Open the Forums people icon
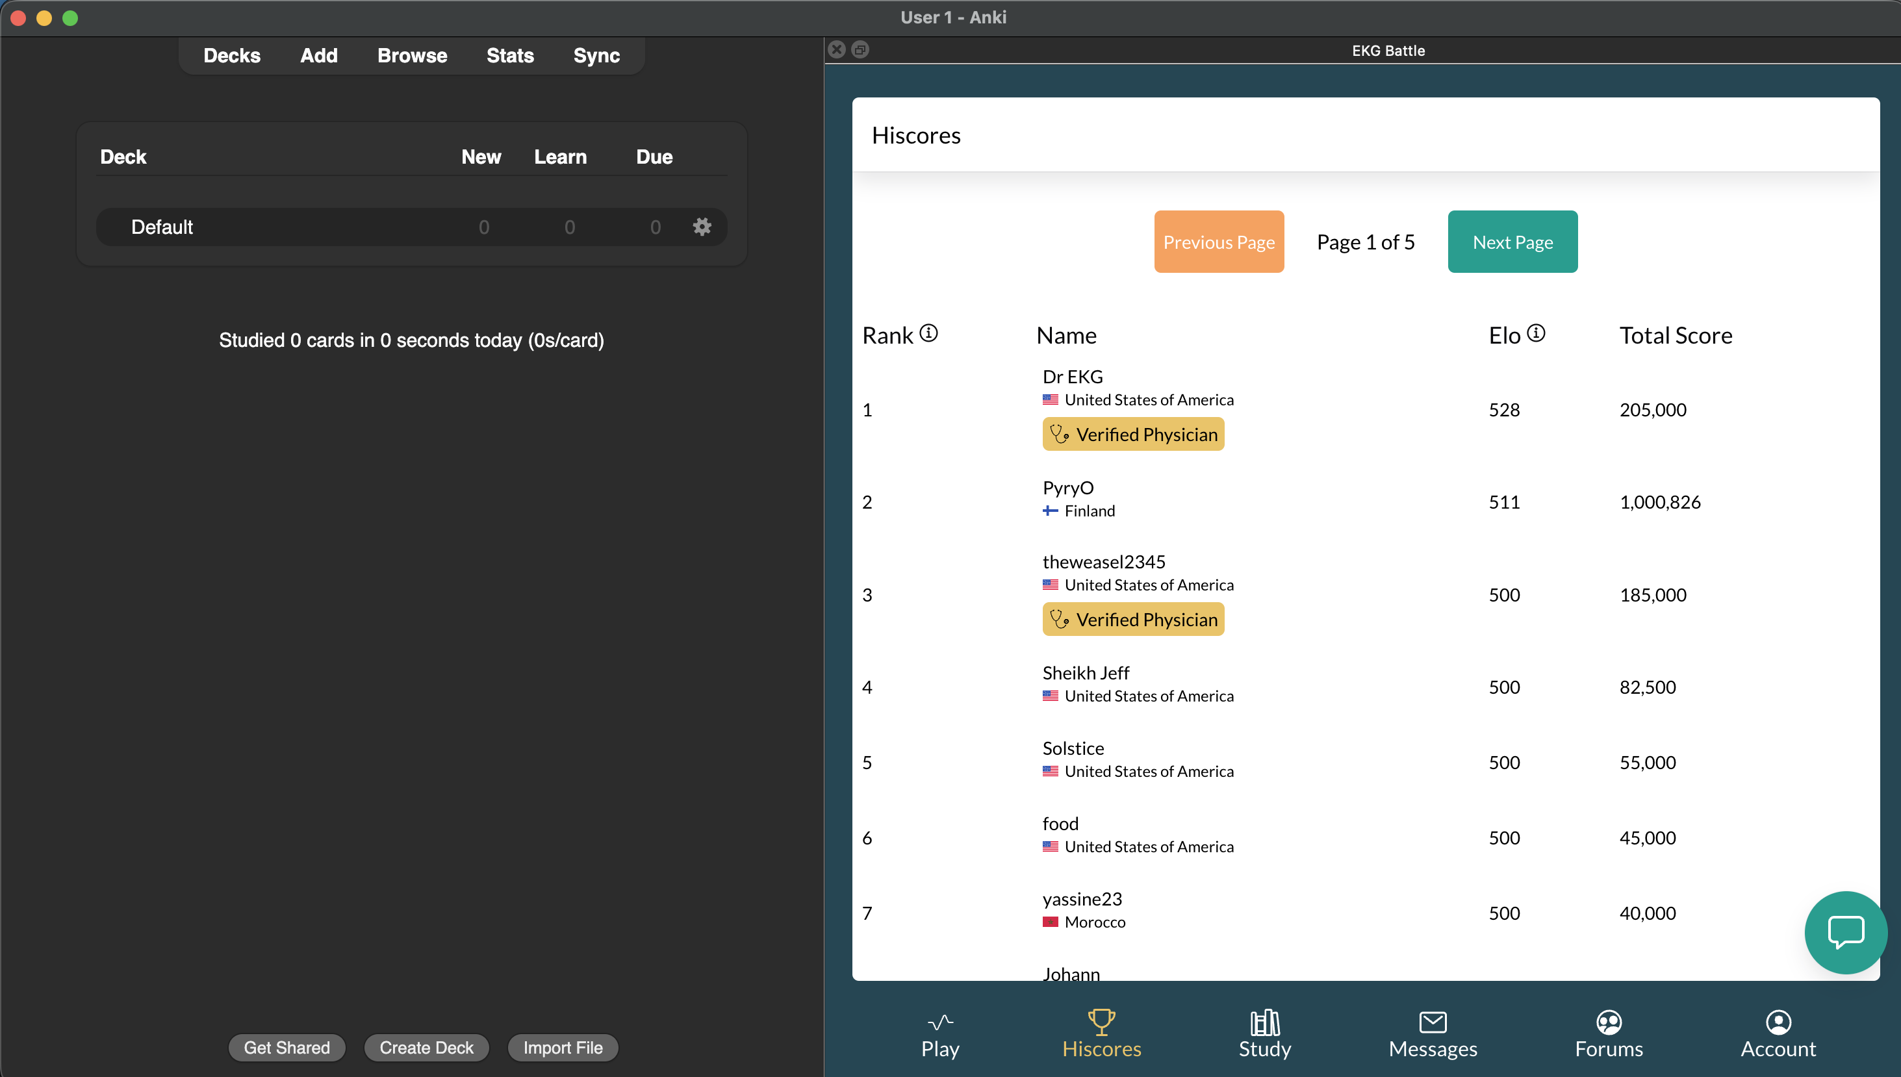The image size is (1901, 1077). [1609, 1022]
